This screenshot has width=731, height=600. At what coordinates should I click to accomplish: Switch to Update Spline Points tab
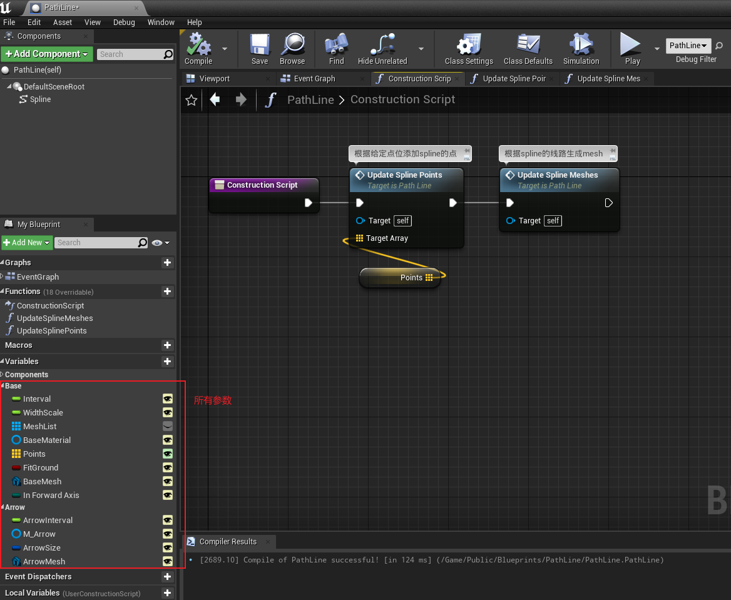pyautogui.click(x=512, y=78)
